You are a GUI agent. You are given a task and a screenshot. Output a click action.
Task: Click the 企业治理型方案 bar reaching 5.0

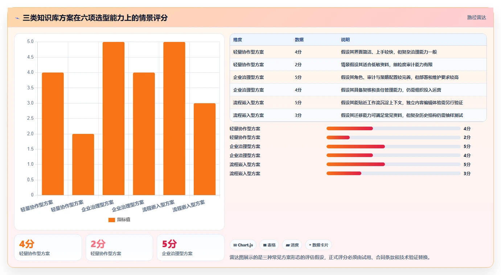tap(114, 119)
